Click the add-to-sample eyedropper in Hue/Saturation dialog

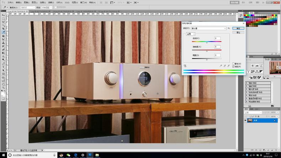225,66
